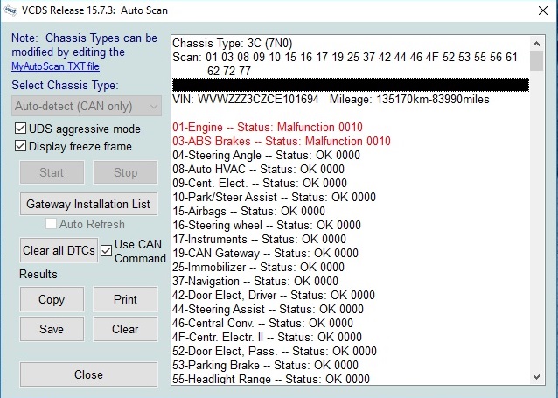The width and height of the screenshot is (558, 398).
Task: Click the VCDS app icon in title bar
Action: tap(11, 10)
